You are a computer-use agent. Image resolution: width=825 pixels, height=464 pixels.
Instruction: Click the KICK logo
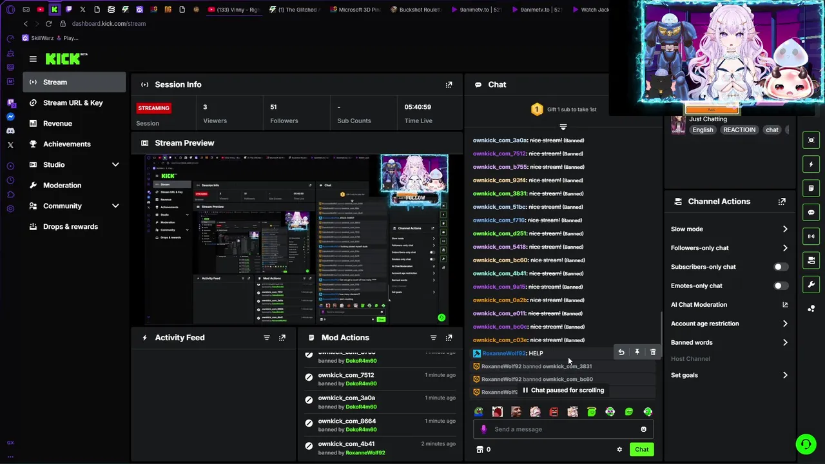click(x=66, y=59)
